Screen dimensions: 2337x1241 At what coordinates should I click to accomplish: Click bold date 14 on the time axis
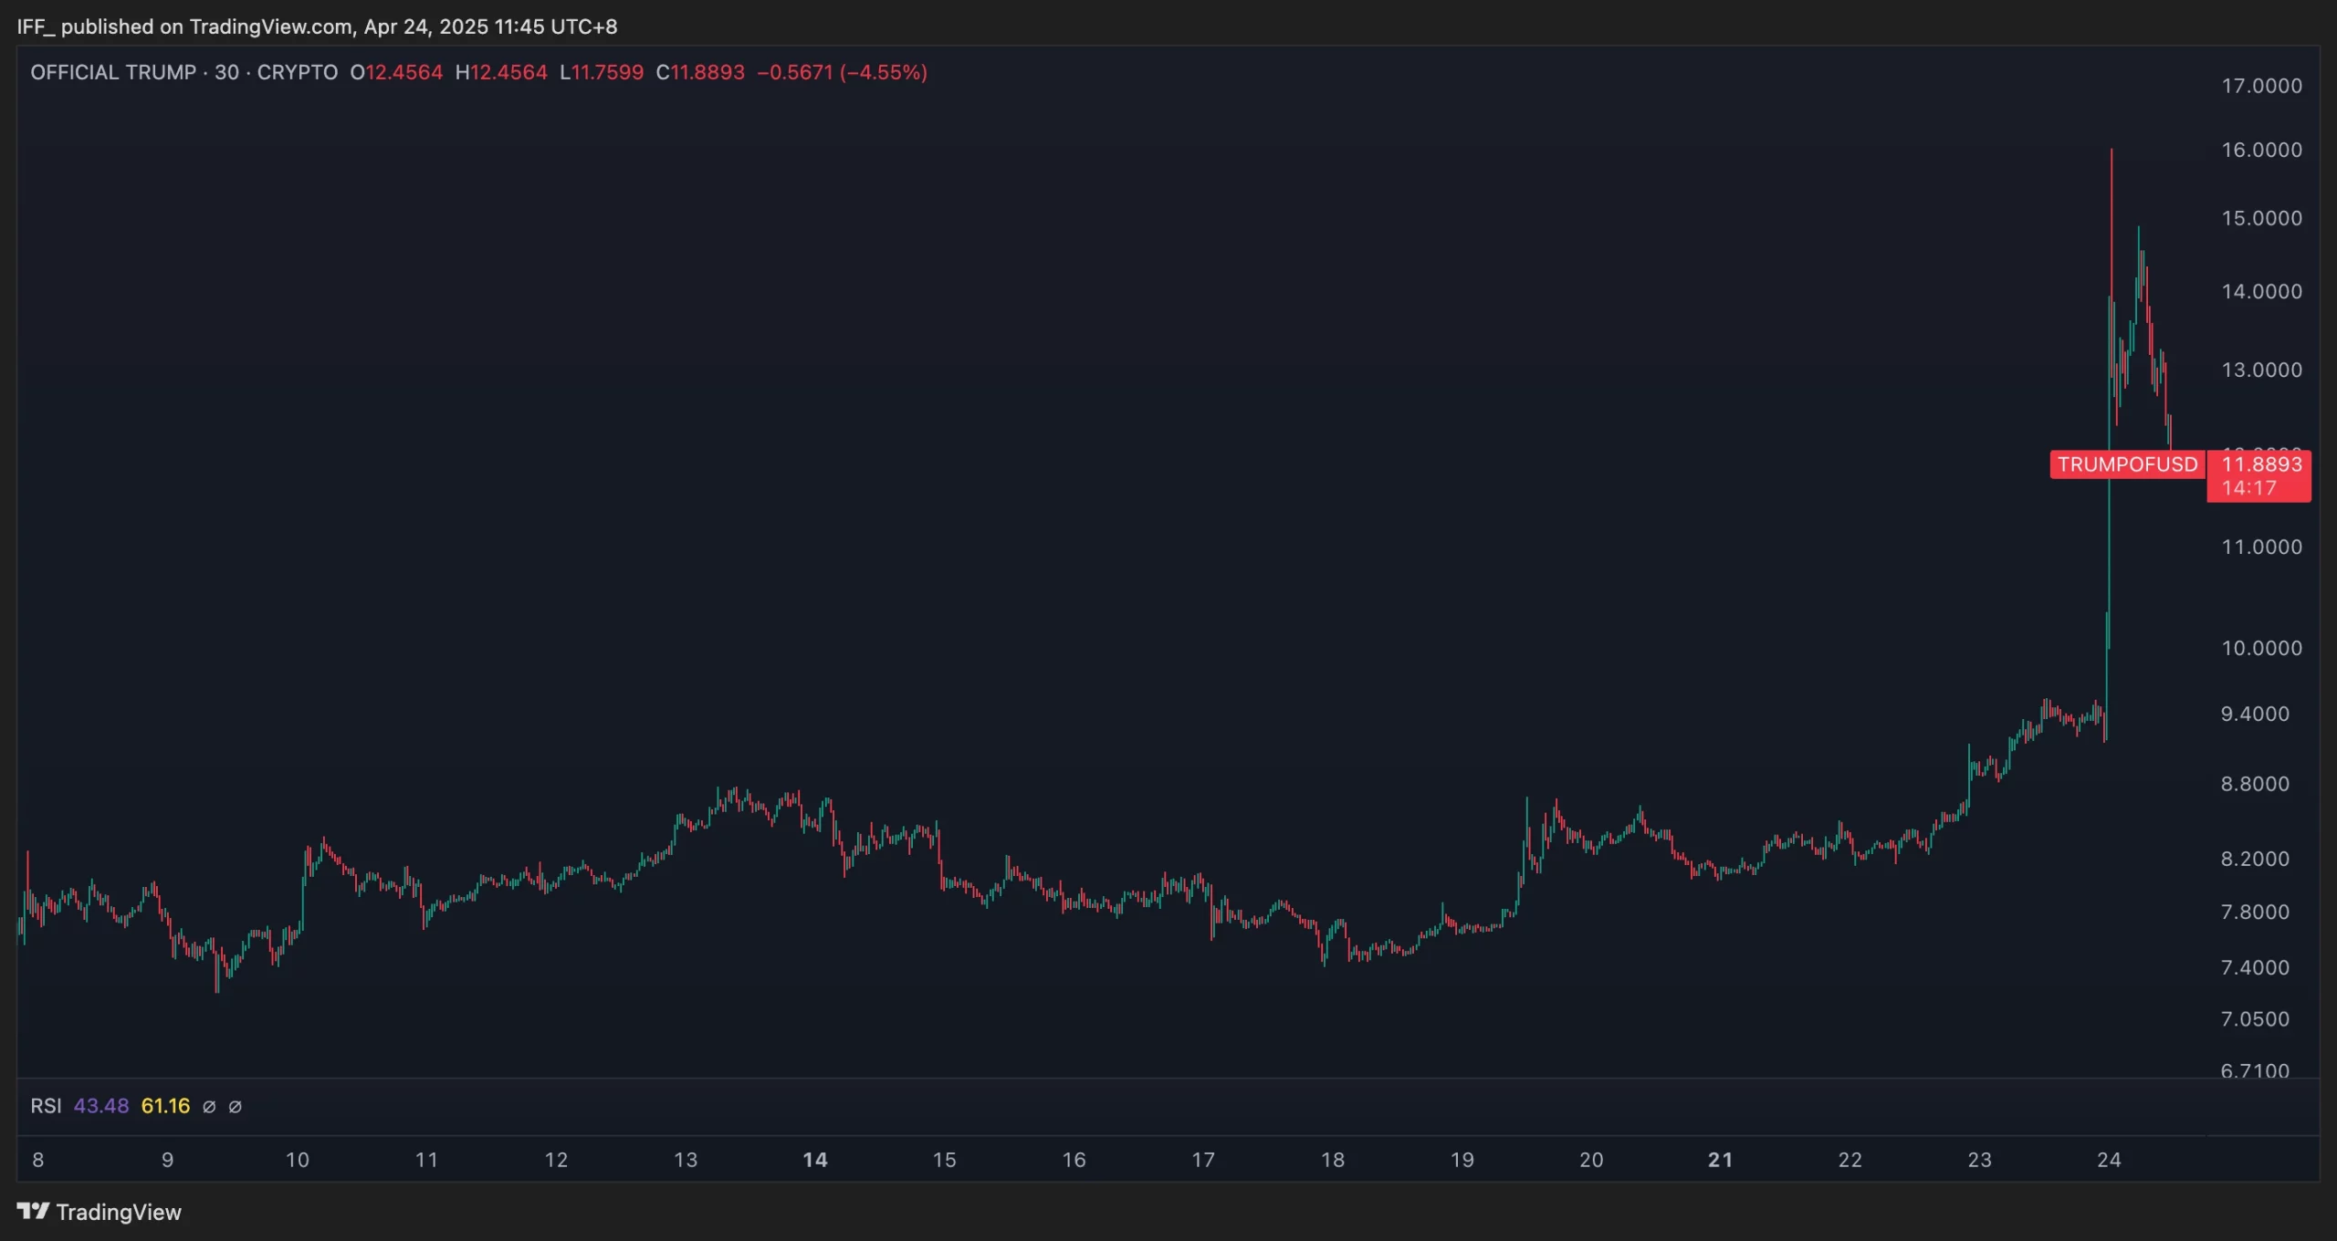[815, 1160]
